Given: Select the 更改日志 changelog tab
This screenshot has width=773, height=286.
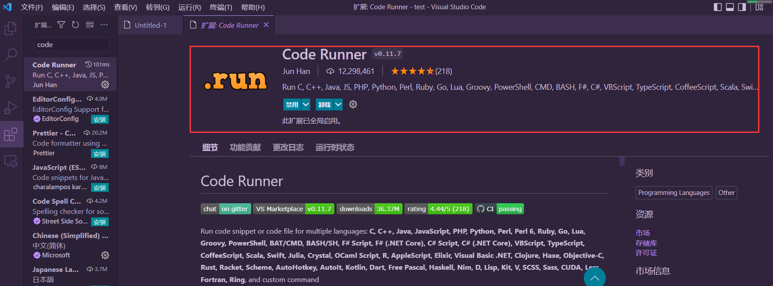Looking at the screenshot, I should coord(288,147).
